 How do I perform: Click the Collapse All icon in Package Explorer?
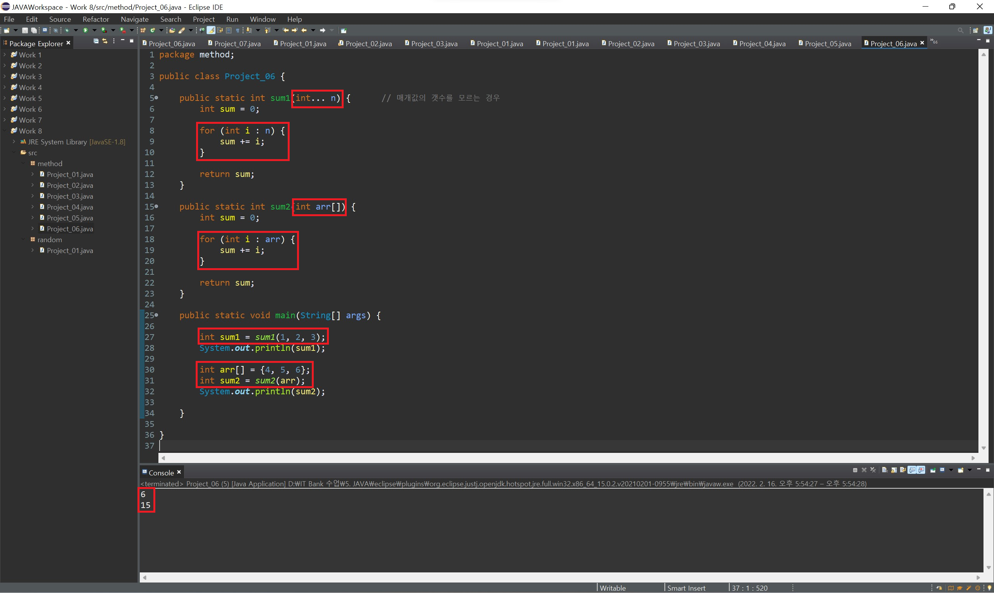[96, 41]
